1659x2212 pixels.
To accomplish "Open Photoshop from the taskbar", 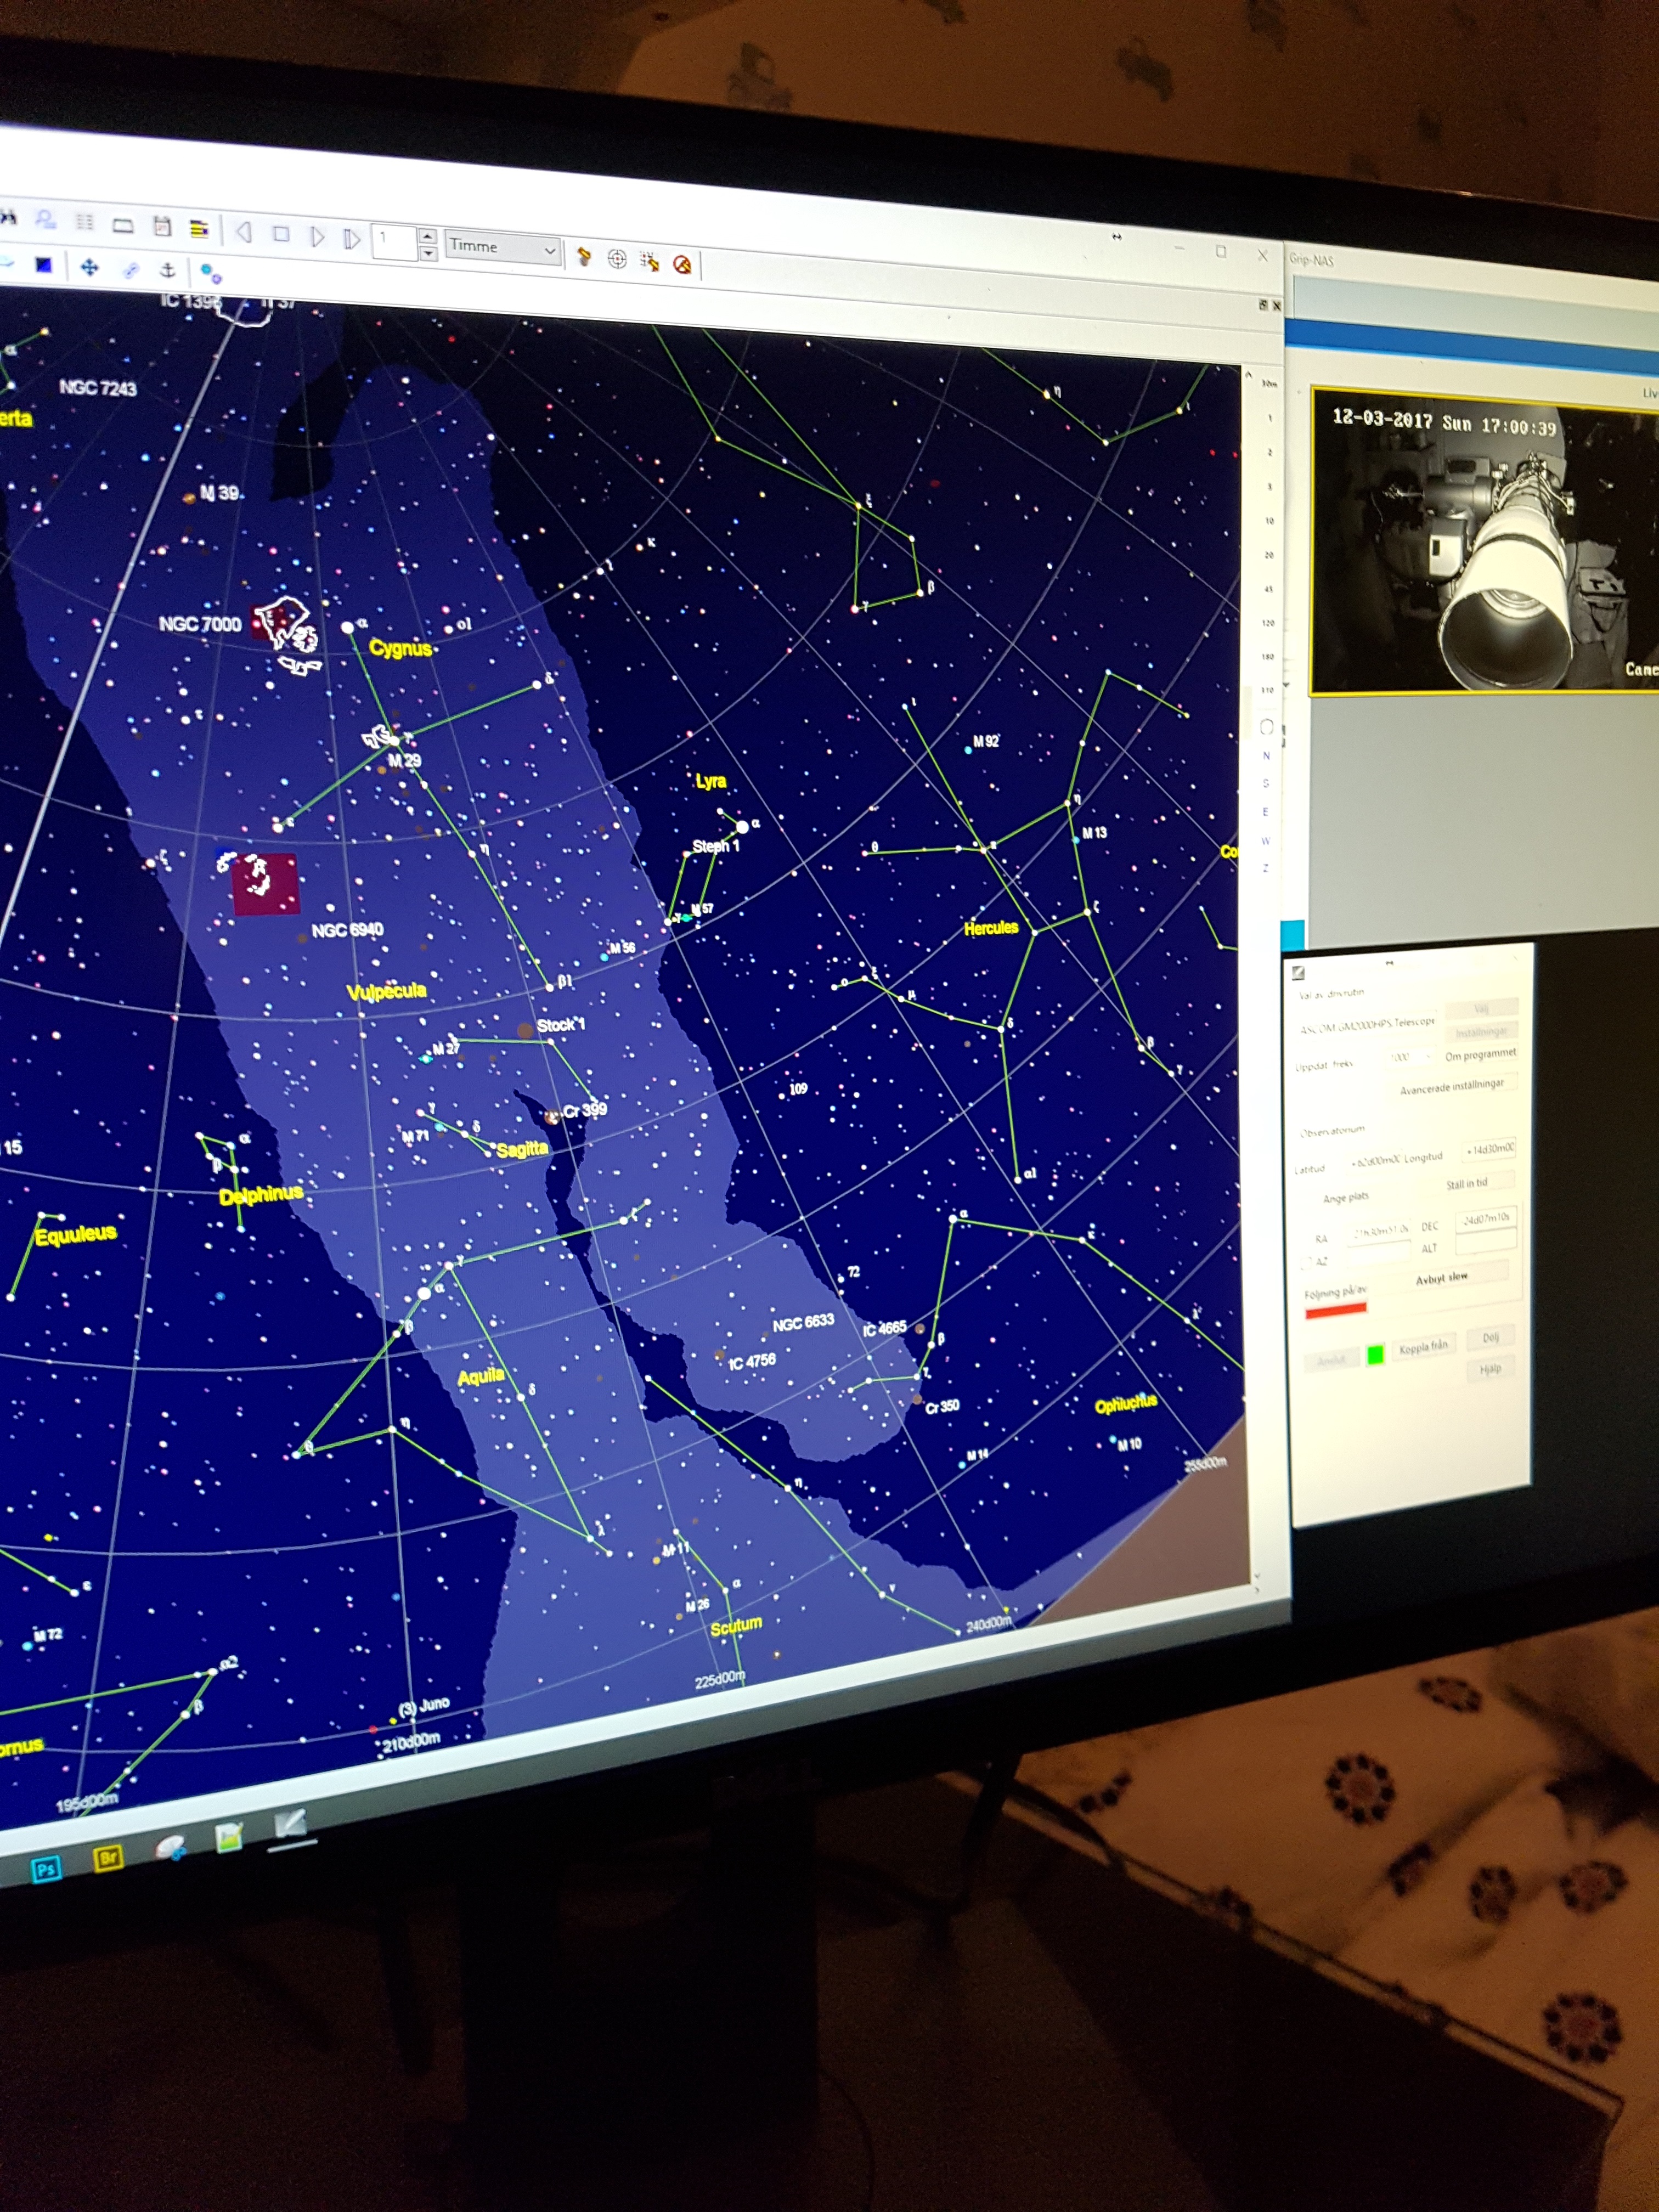I will pyautogui.click(x=45, y=1869).
